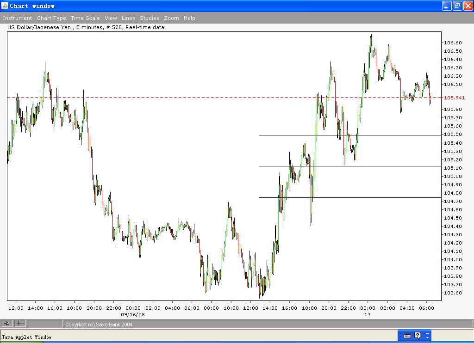Click the pin icon in status bar
This screenshot has height=343, width=474.
click(7, 324)
